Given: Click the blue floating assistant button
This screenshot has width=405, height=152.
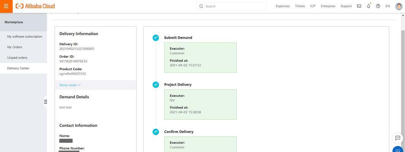Looking at the screenshot, I should [x=398, y=150].
